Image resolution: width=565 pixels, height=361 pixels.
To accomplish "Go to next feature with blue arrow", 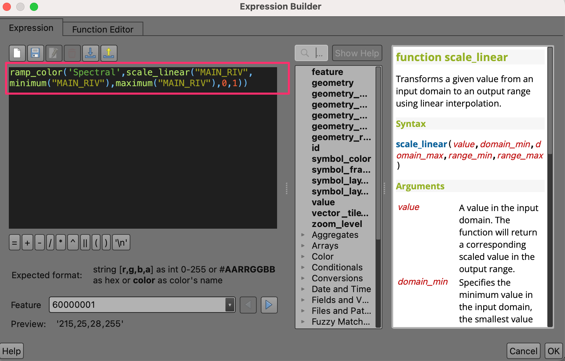I will pos(269,305).
